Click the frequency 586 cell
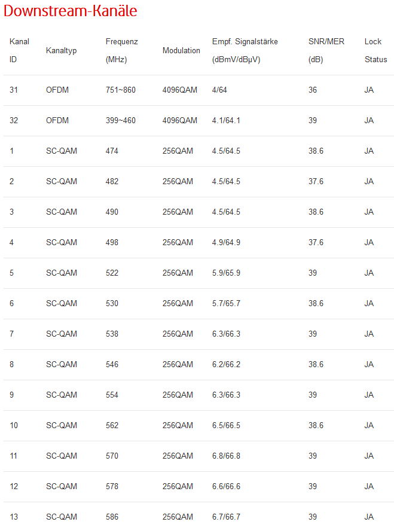The height and width of the screenshot is (531, 394). 112,517
